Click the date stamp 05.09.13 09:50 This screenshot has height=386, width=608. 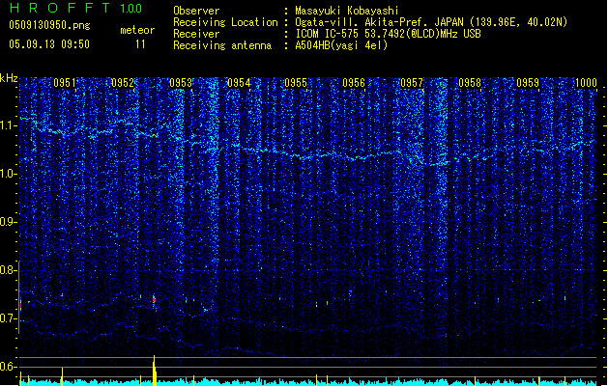49,44
